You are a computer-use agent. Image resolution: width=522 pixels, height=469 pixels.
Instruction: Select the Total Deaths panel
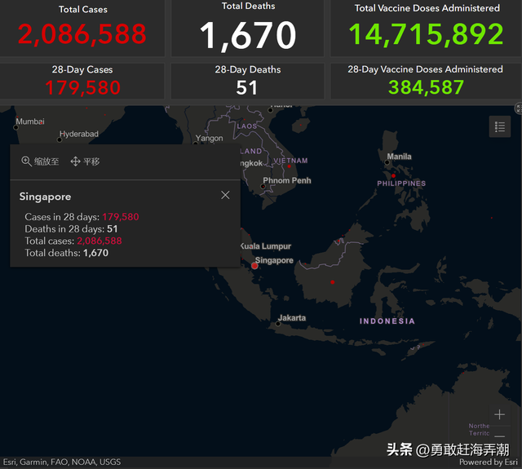coord(248,27)
